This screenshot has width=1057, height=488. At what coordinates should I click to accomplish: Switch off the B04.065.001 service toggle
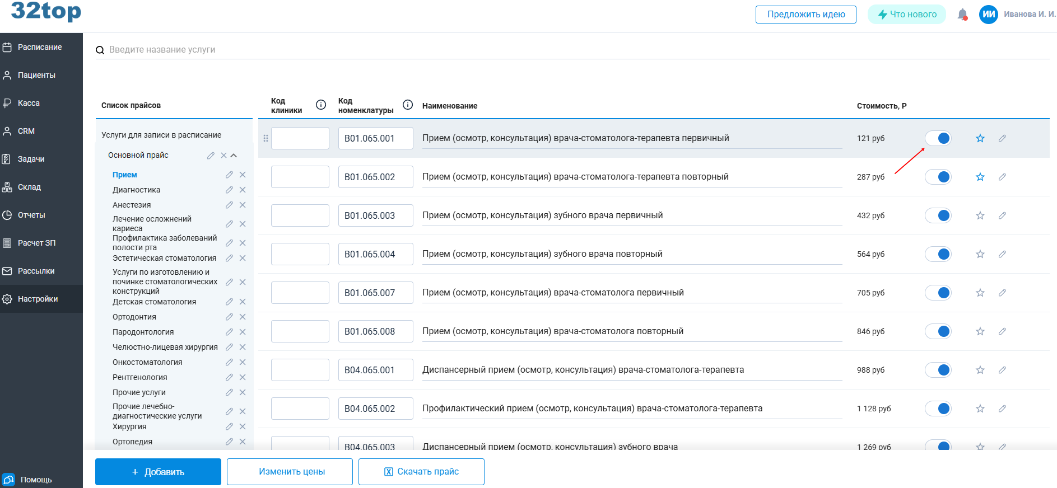(938, 370)
